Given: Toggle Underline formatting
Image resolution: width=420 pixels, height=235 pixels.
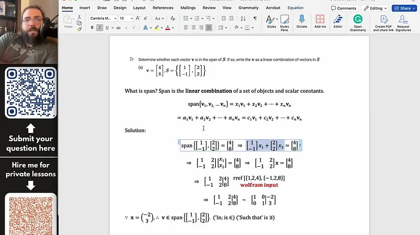Looking at the screenshot, I should coord(107,28).
